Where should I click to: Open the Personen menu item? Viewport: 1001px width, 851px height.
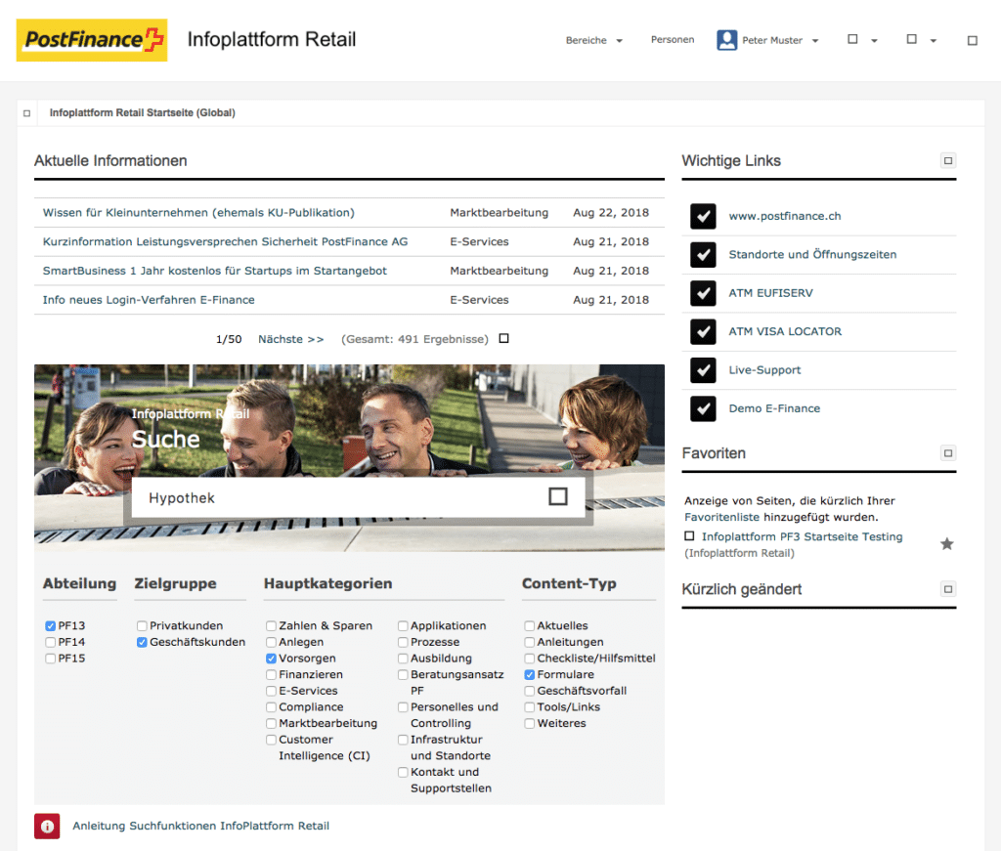coord(673,40)
